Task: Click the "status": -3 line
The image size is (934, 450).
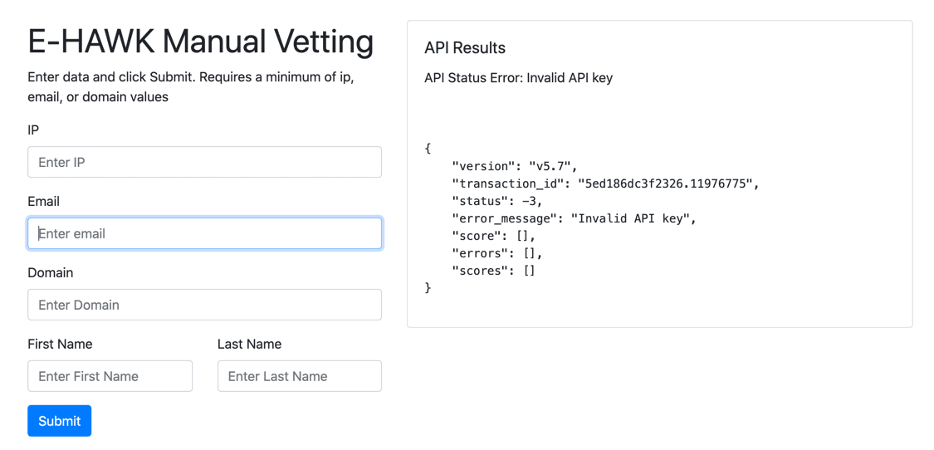Action: [x=497, y=201]
